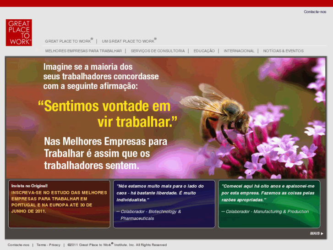The height and width of the screenshot is (250, 333).
Task: Click 'Nas Melhores Empresas para Trabalhar' text
Action: coord(105,147)
